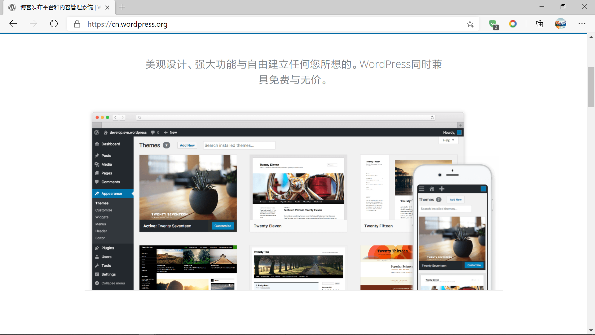This screenshot has height=335, width=595.
Task: Click the colorful circle extension icon
Action: (513, 24)
